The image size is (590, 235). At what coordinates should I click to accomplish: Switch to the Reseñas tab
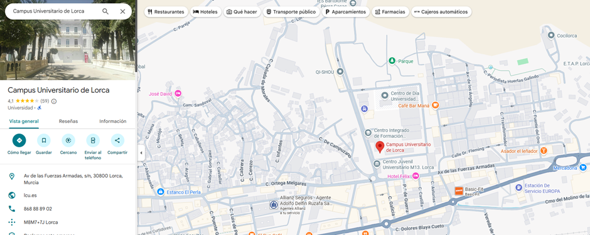[68, 121]
